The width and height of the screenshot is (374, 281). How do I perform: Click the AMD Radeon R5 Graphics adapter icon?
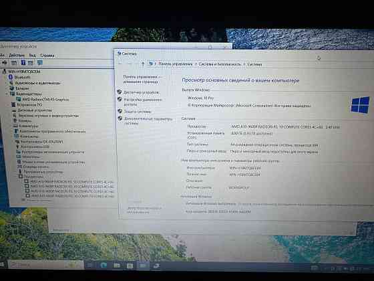pos(18,99)
